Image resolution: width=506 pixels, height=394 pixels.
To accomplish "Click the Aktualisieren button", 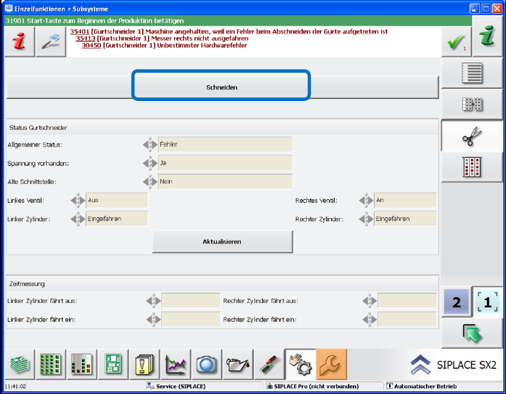I will (222, 241).
